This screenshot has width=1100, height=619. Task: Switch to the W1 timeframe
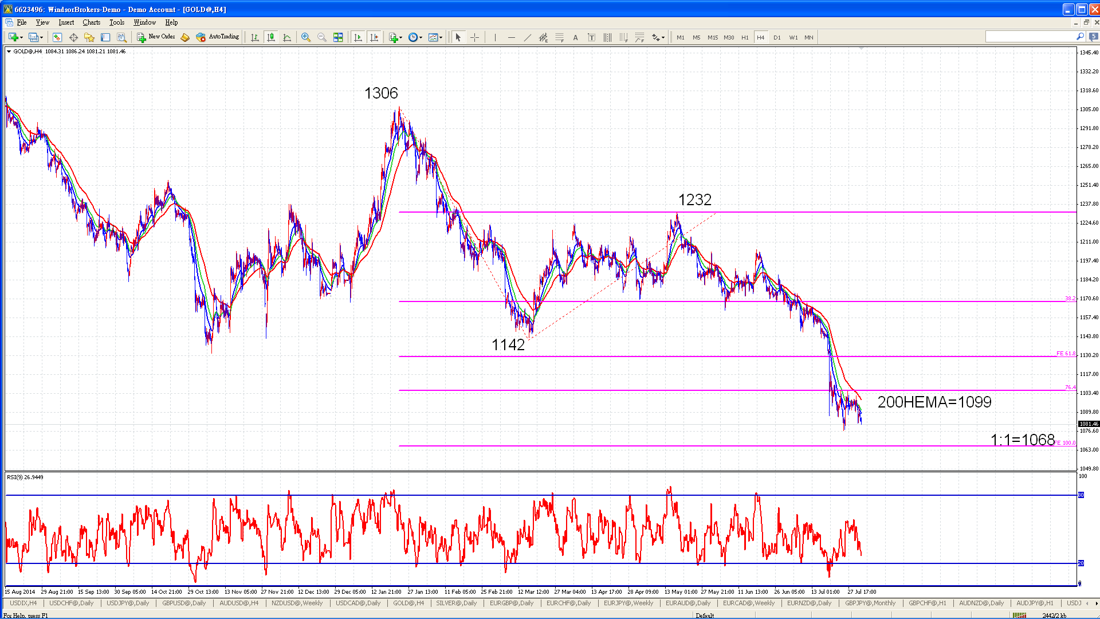pyautogui.click(x=793, y=37)
